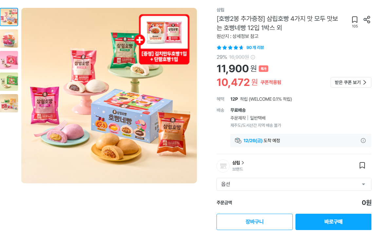The image size is (377, 233).
Task: Click the 옵션 dropdown arrow
Action: (x=363, y=184)
